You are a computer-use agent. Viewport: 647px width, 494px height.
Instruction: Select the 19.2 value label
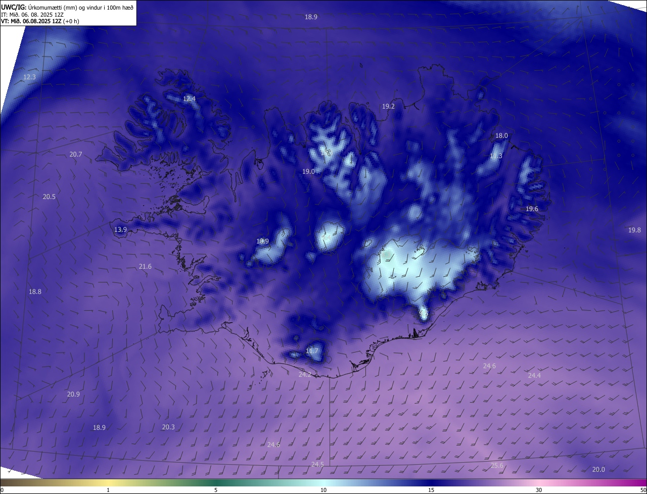point(388,107)
